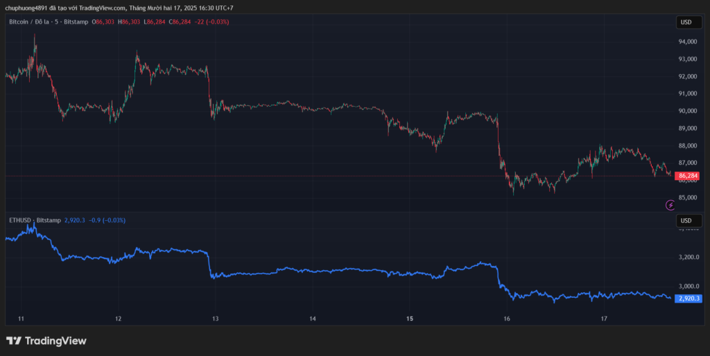Click the blue 2,920.3 price label
710x356 pixels.
tap(689, 299)
